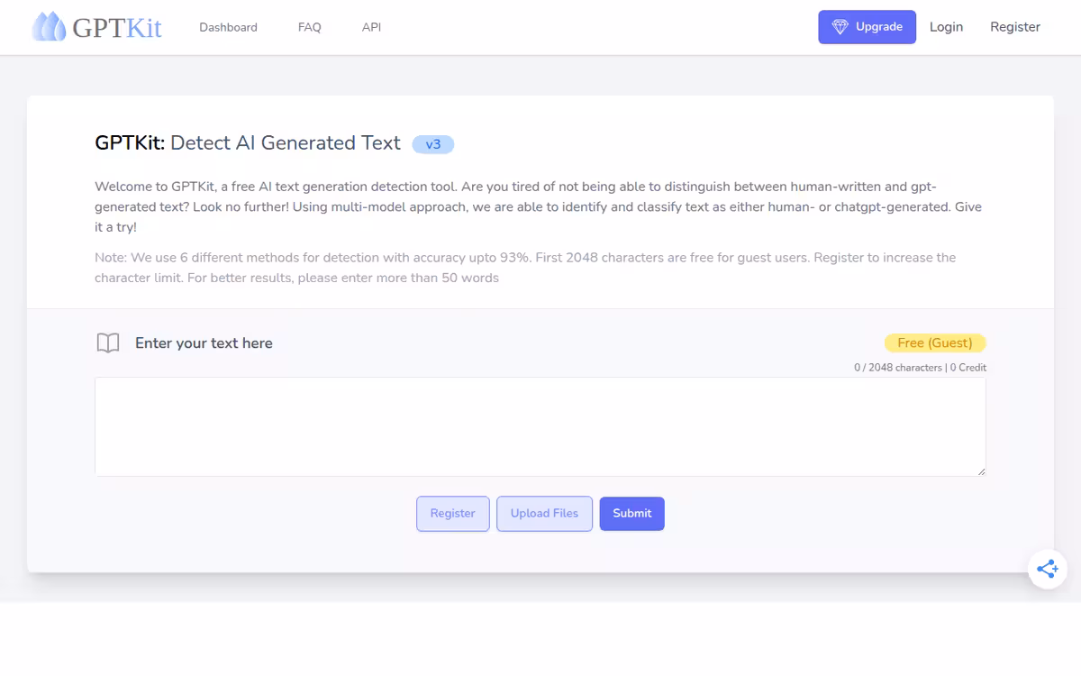Click the 'Enter your text here' label

(x=204, y=343)
